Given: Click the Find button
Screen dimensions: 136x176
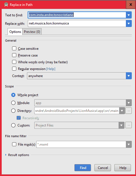Looking at the screenshot, I should coord(83,168).
